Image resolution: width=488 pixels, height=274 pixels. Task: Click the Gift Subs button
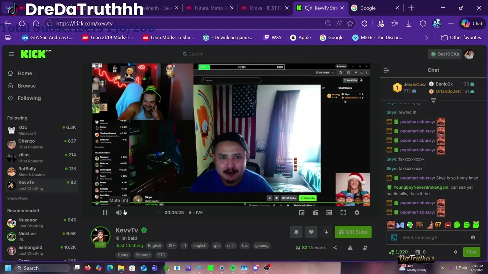pos(353,232)
